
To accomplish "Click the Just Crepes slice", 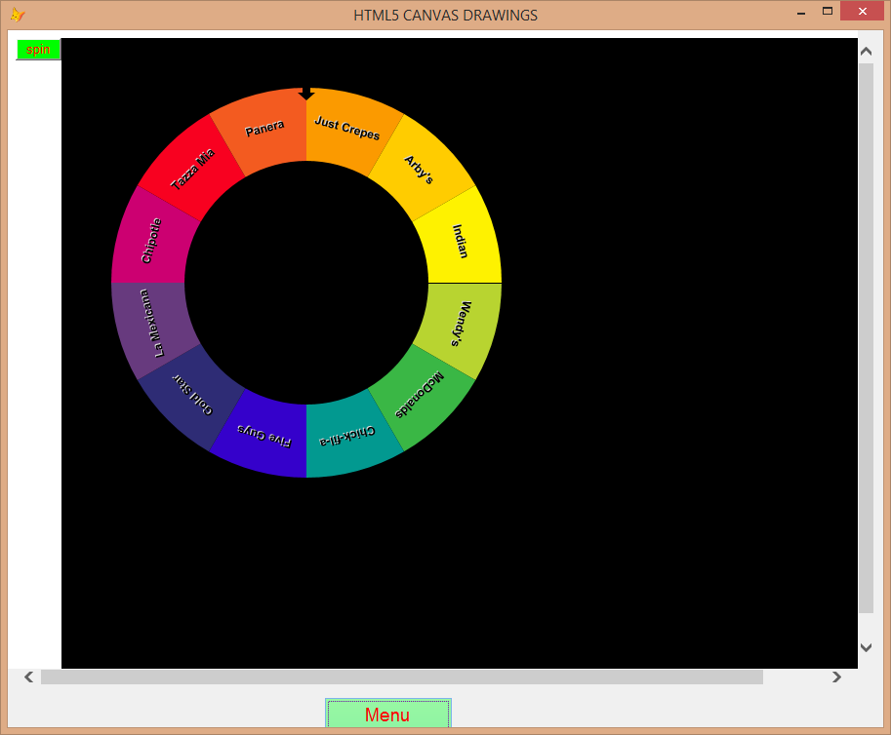I will point(347,127).
